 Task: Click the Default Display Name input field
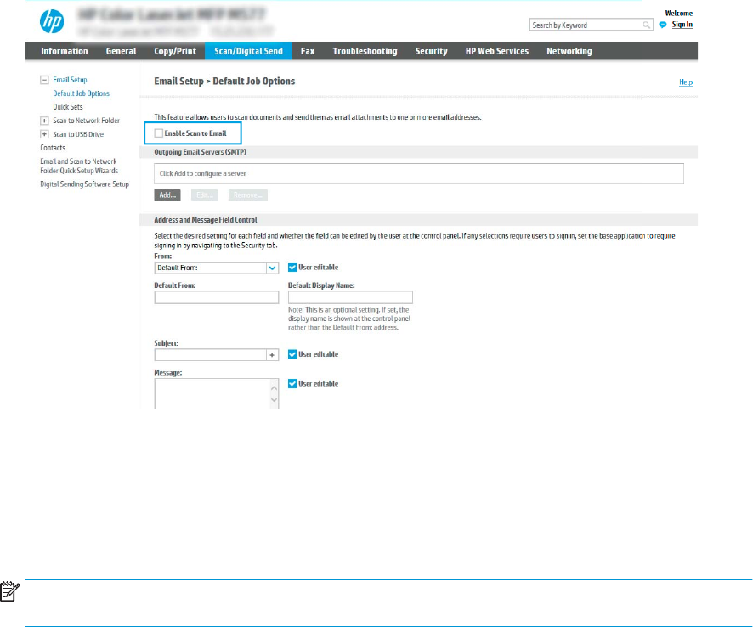tap(350, 297)
